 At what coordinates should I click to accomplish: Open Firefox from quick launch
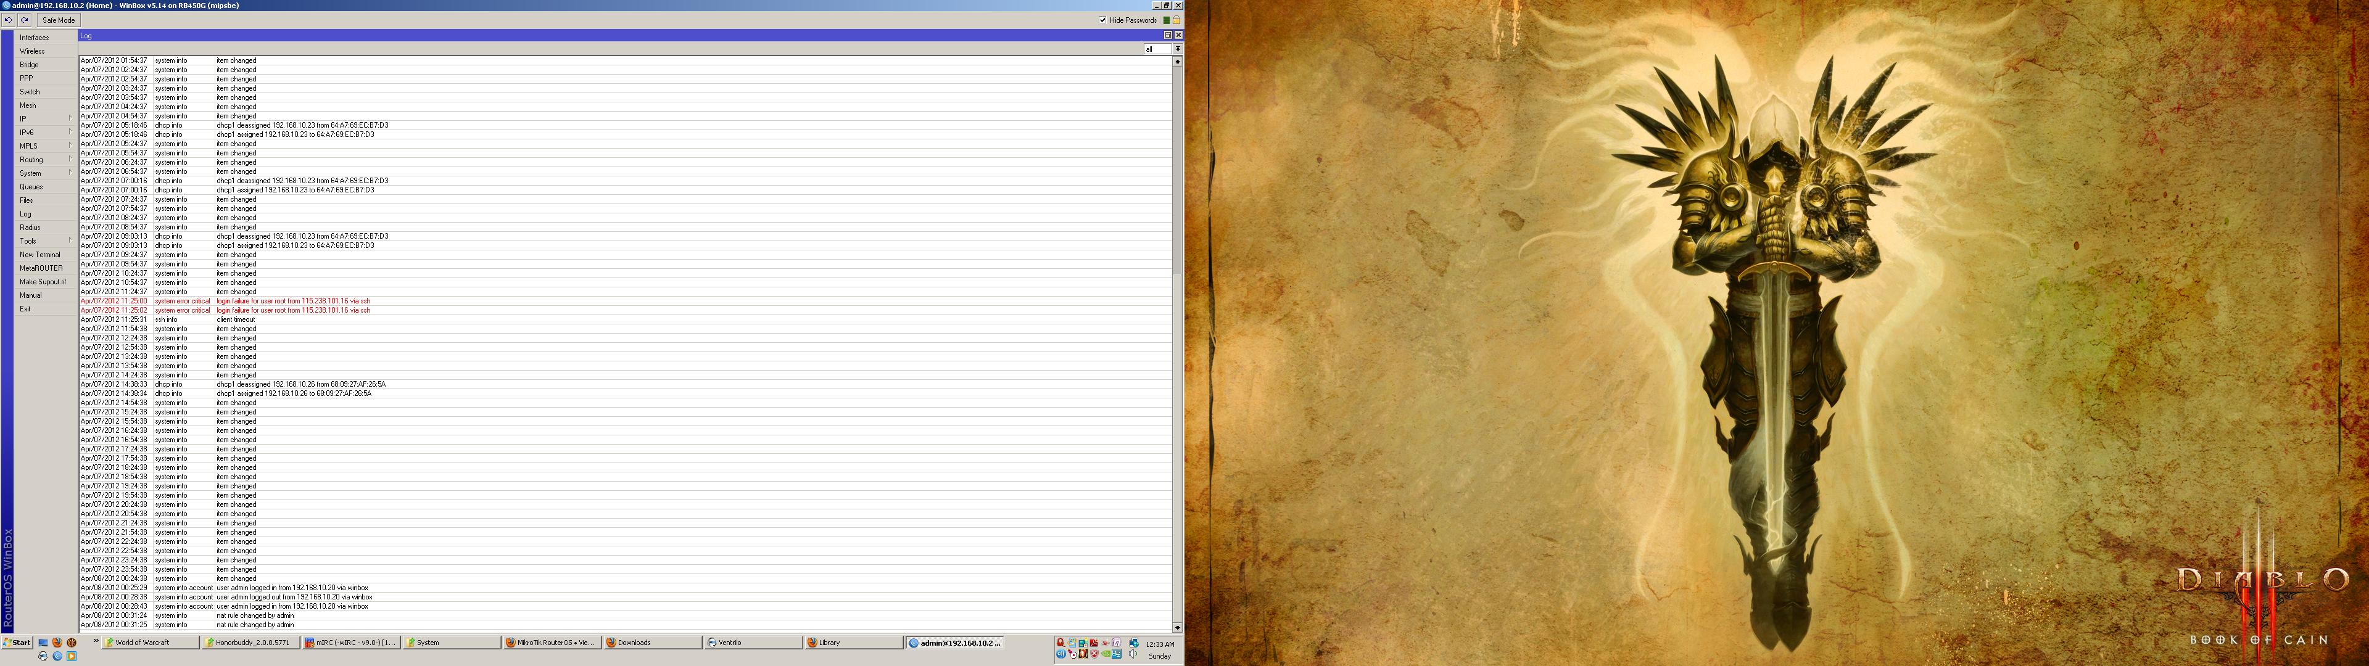pos(57,642)
